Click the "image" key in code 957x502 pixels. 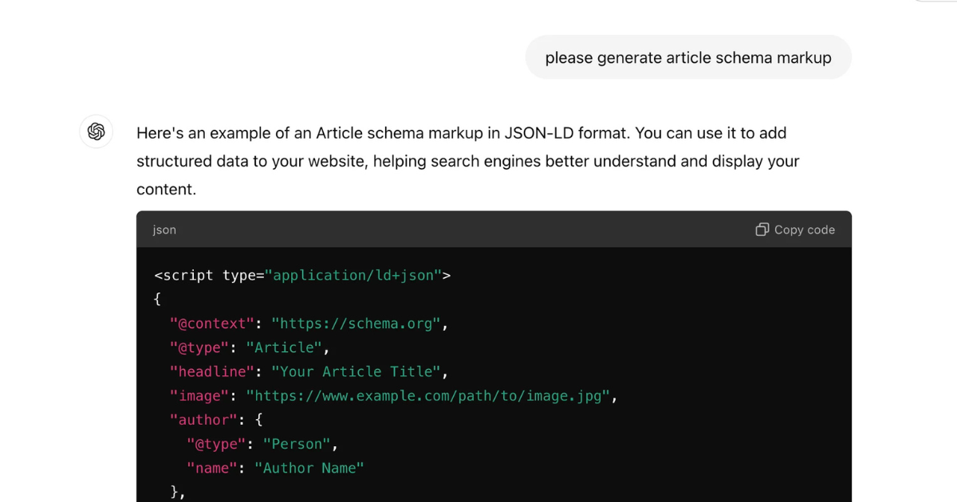point(199,395)
